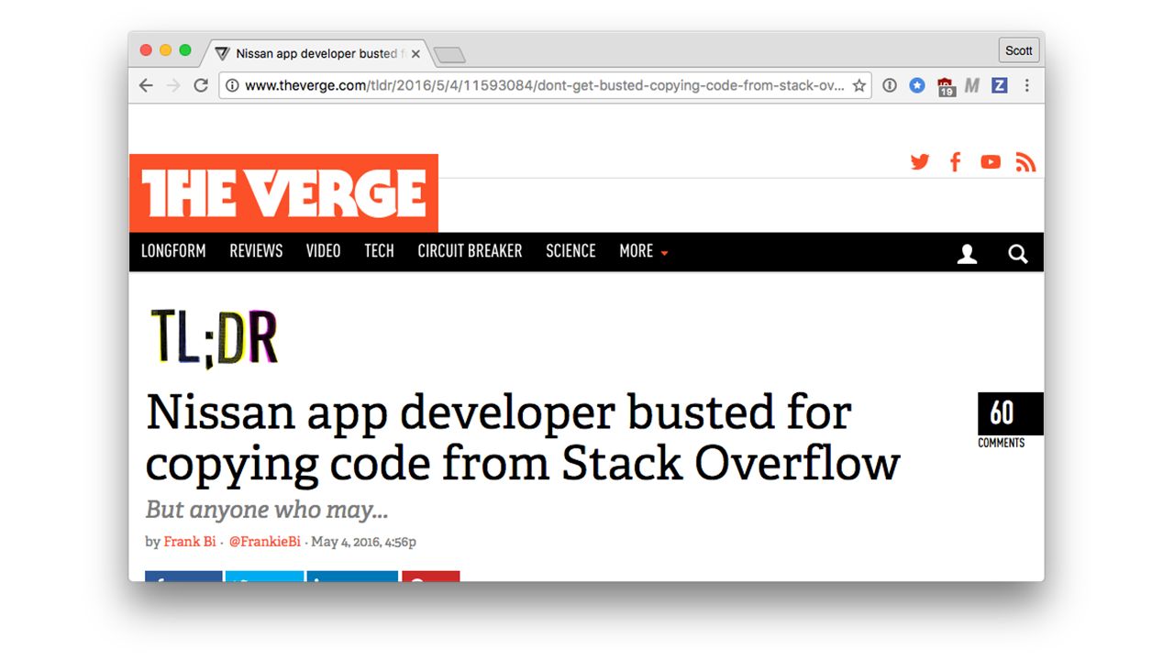
Task: Open The Verge RSS feed icon
Action: coord(1025,162)
